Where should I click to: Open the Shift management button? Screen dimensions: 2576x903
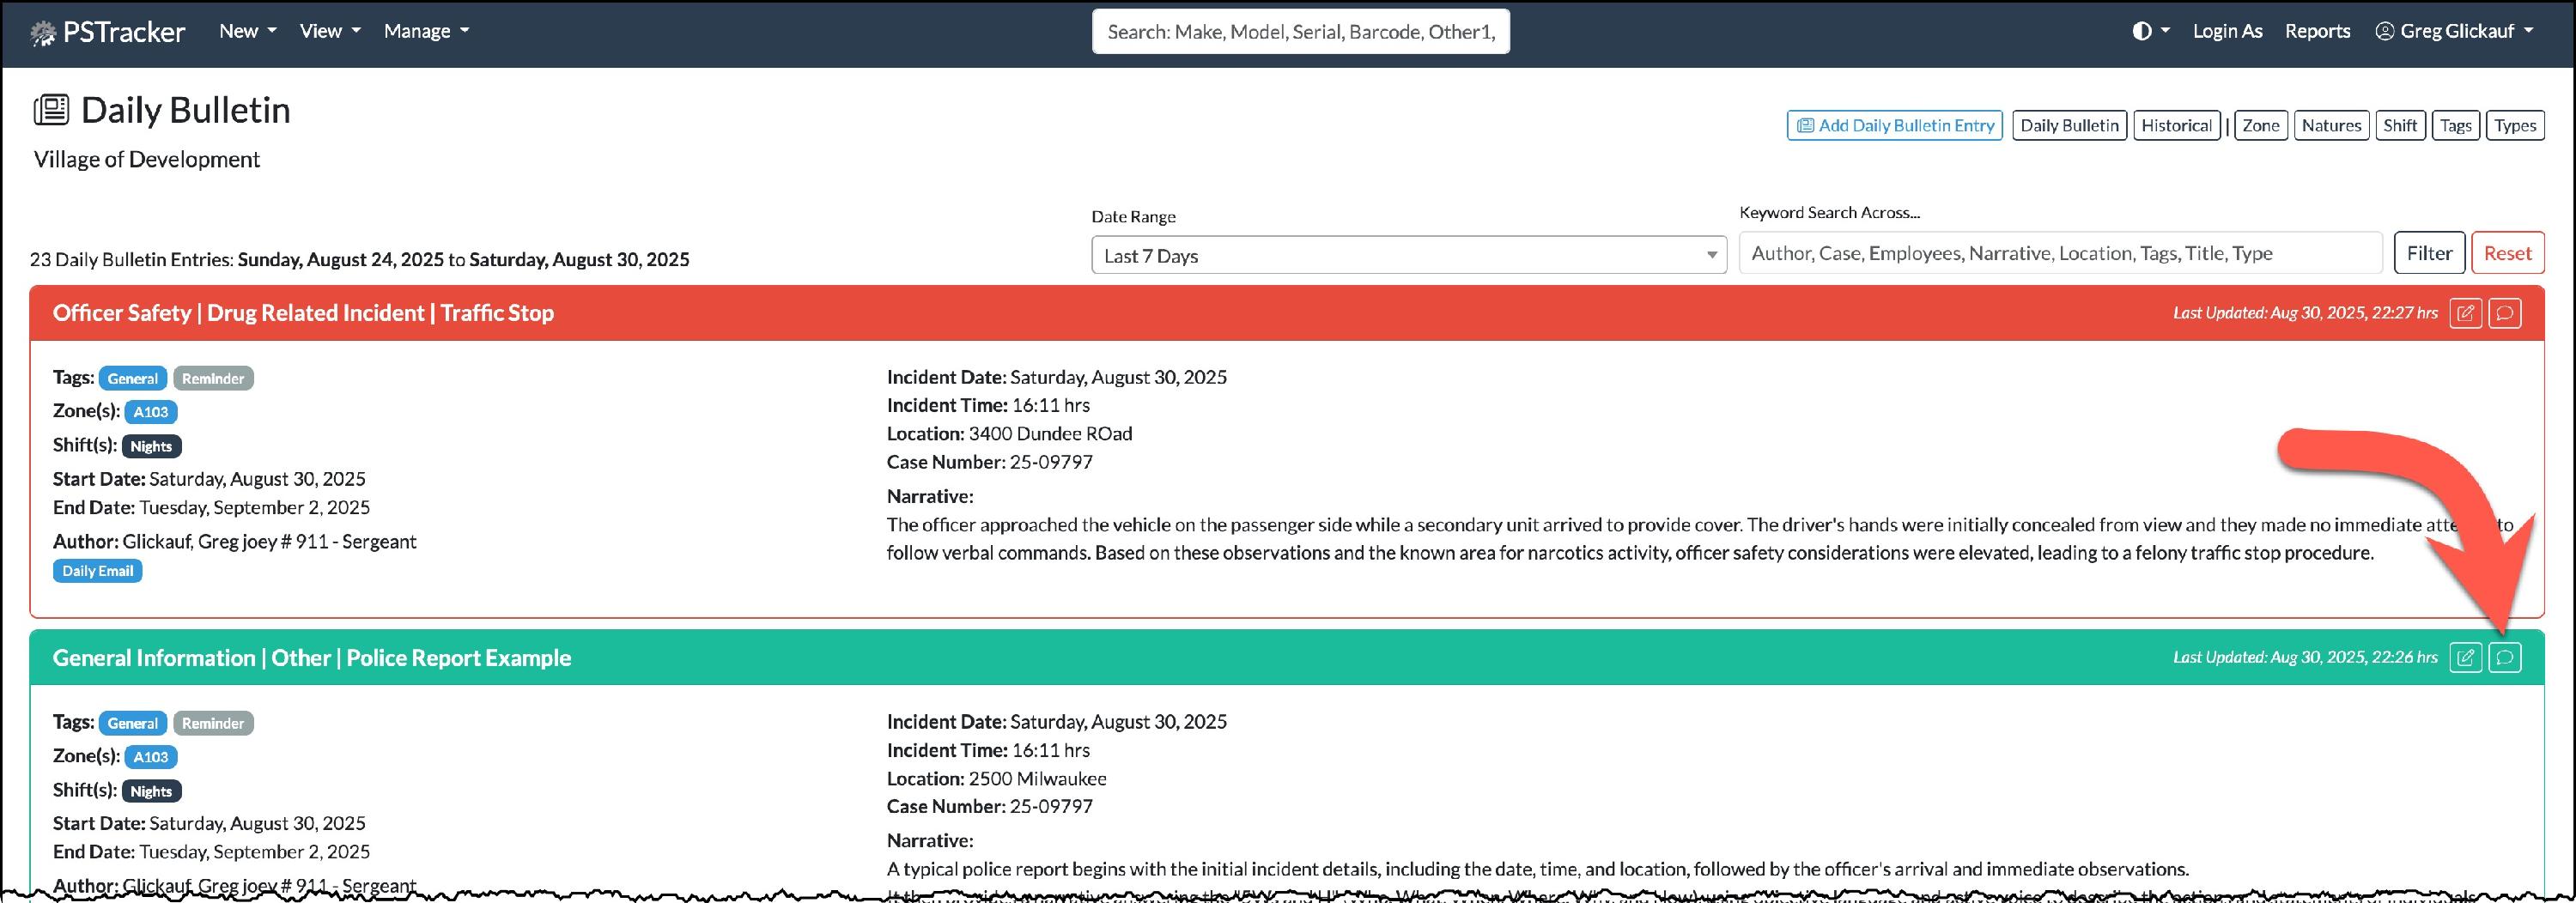point(2400,125)
